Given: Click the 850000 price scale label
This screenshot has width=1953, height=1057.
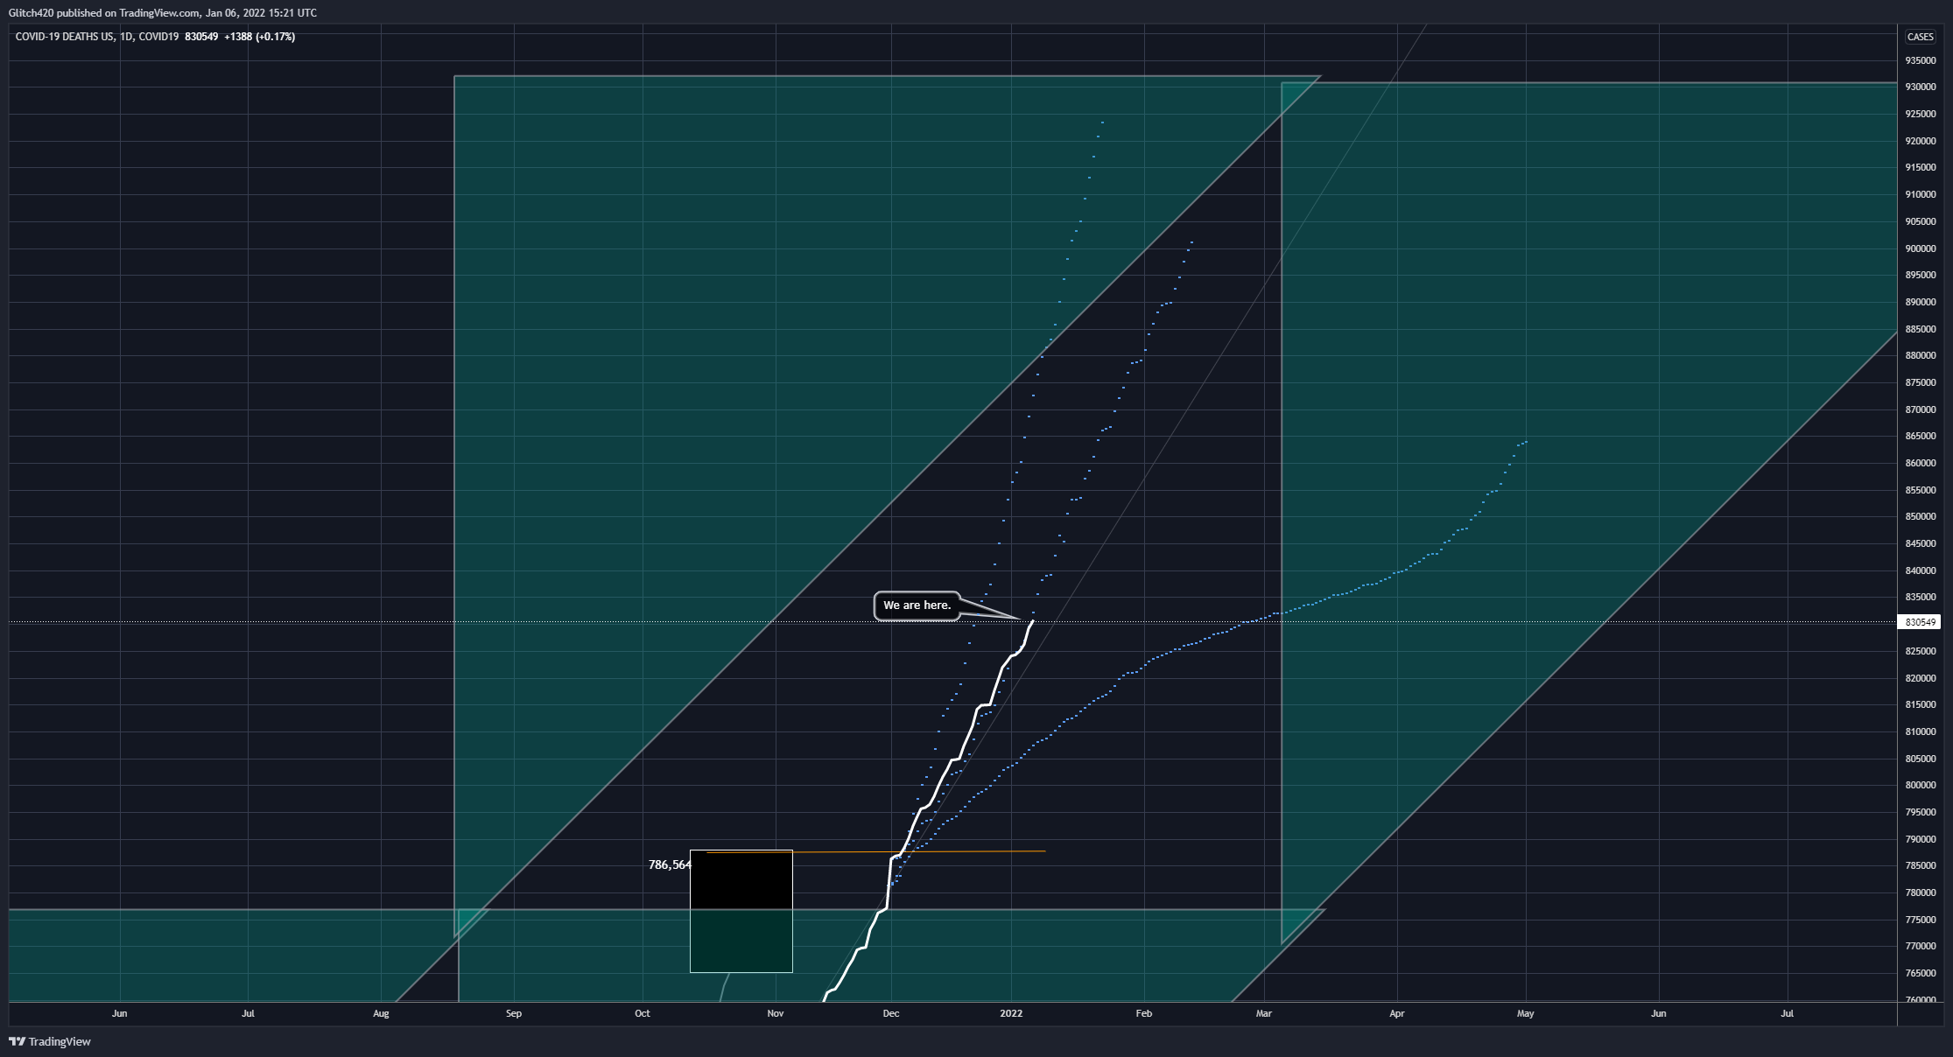Looking at the screenshot, I should pos(1920,516).
